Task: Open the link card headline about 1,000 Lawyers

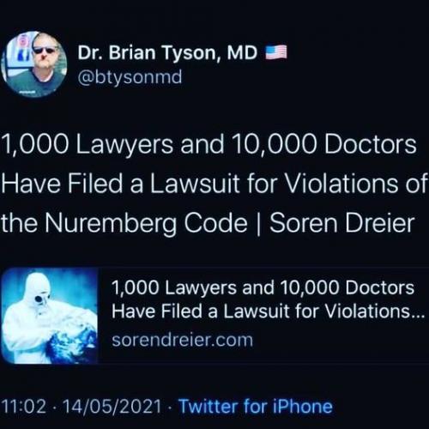Action: click(x=268, y=299)
